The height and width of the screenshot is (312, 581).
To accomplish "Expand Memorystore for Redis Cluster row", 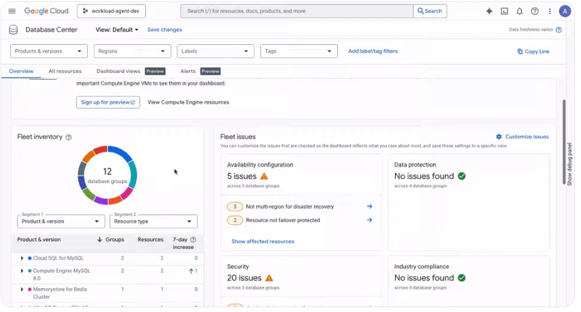I will pos(22,290).
